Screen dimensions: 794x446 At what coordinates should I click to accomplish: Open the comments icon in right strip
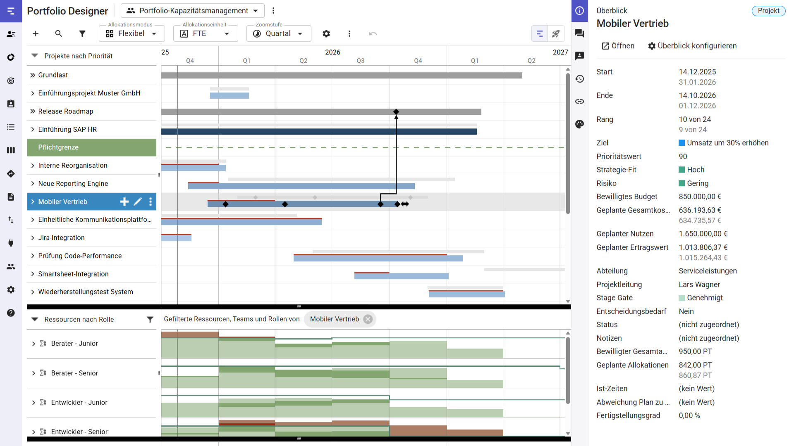(x=579, y=33)
